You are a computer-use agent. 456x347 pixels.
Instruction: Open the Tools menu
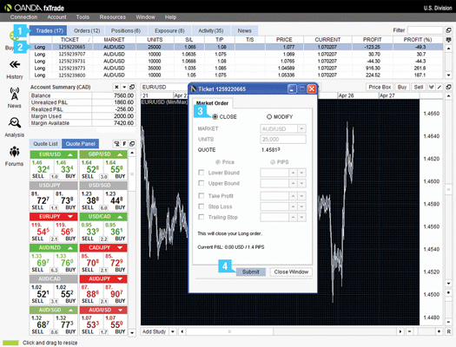(83, 17)
